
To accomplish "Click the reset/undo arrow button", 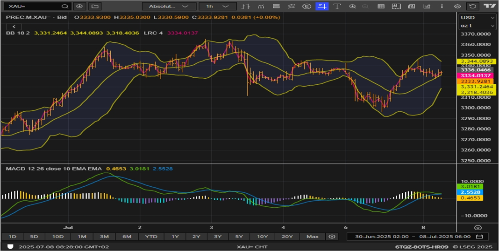I will click(x=473, y=7).
